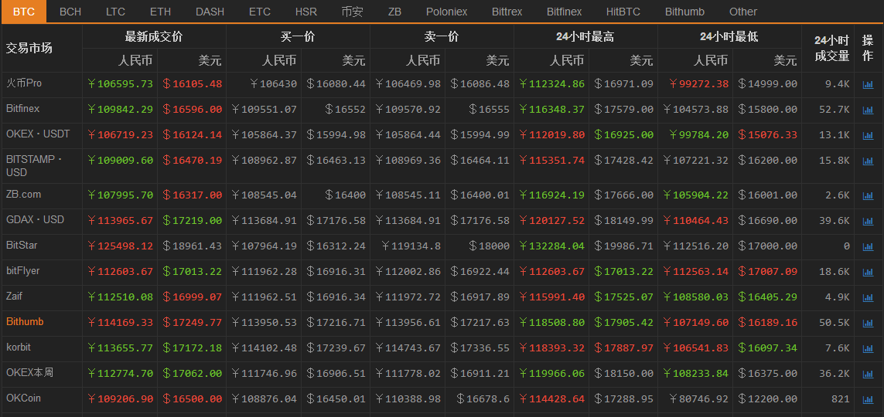Click the 24小时成交量 column header

(831, 48)
